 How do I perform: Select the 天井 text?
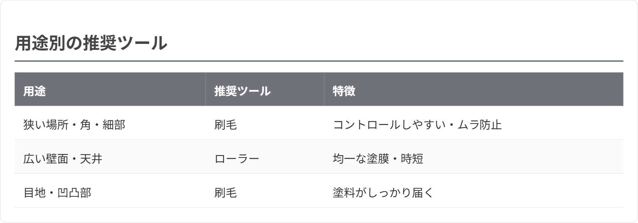tap(91, 159)
